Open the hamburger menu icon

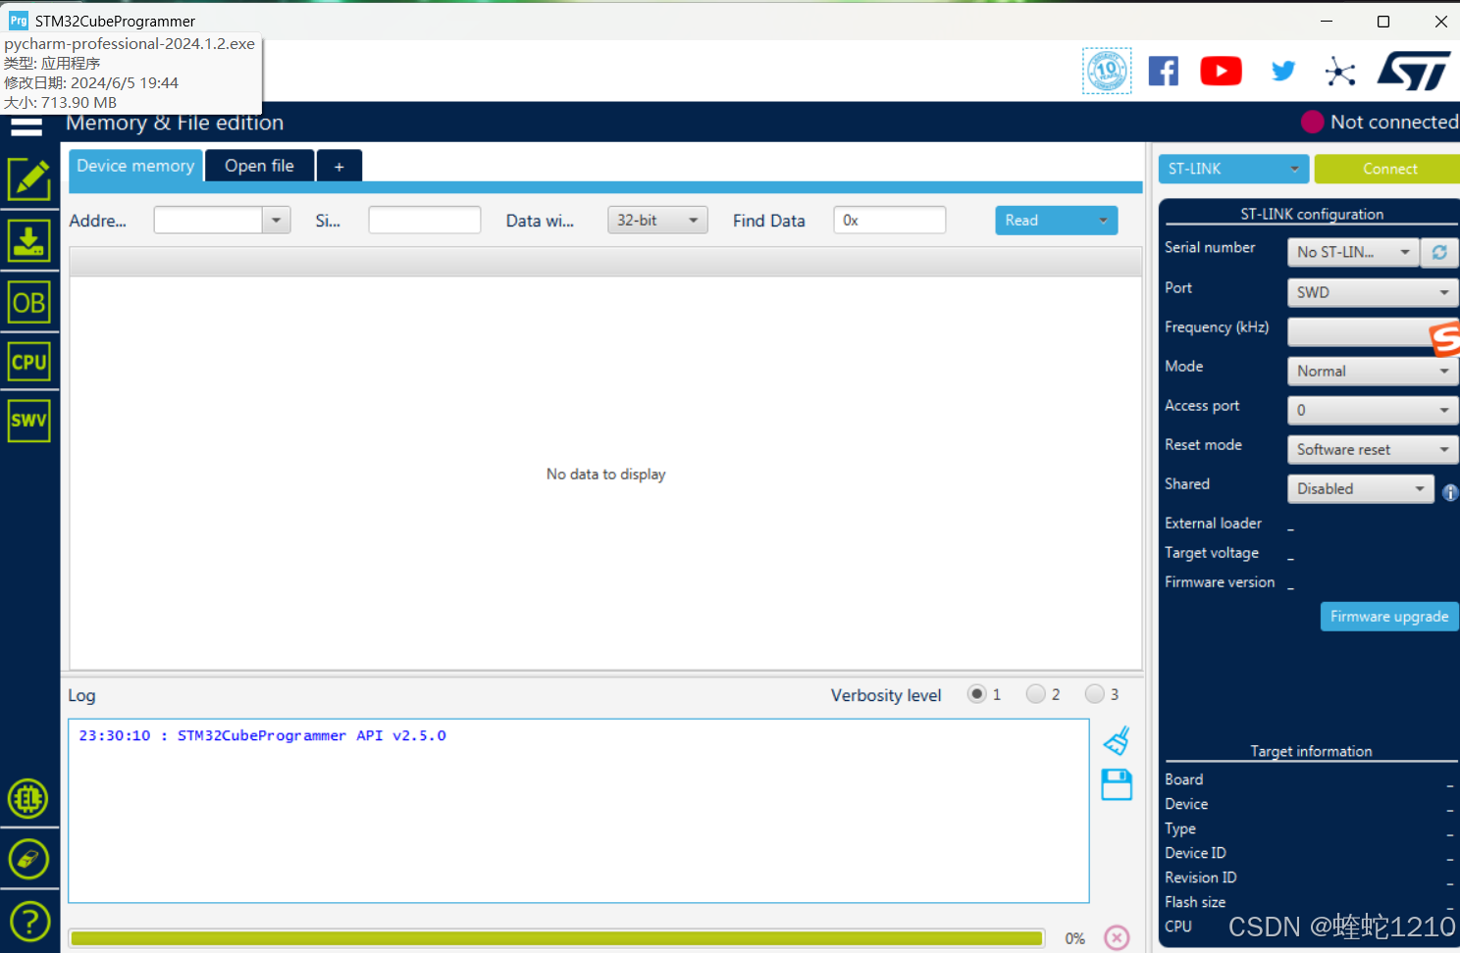coord(26,126)
